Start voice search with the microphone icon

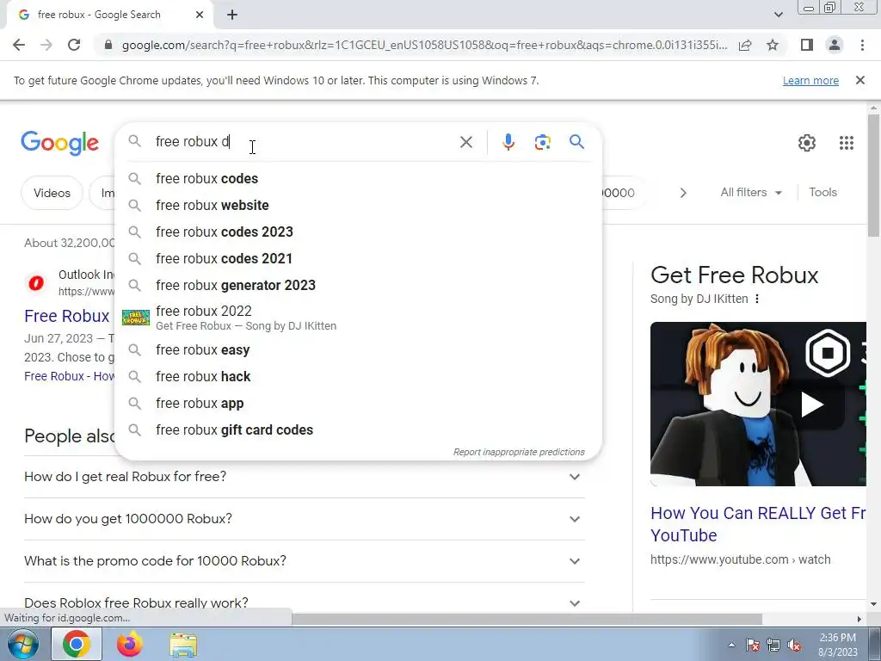click(x=508, y=142)
